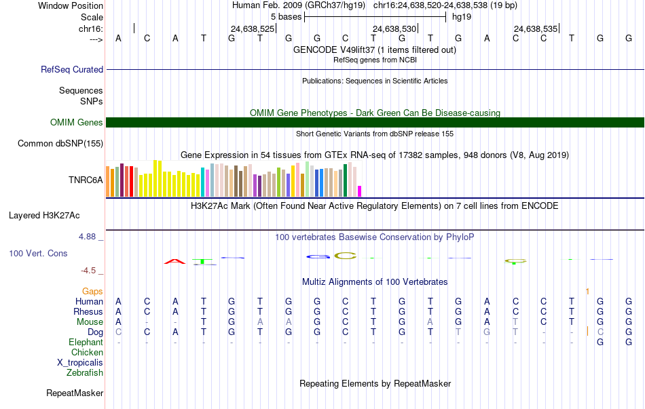Click the red A conservation logo letter
Image resolution: width=645 pixels, height=409 pixels.
pos(174,261)
